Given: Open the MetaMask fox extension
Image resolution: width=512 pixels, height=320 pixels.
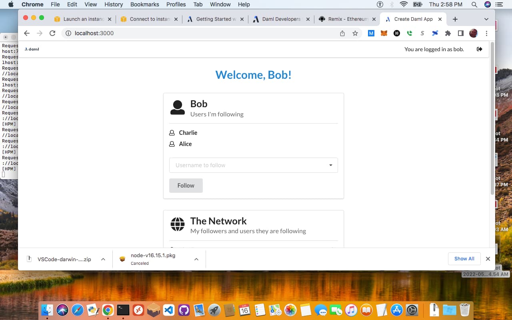Looking at the screenshot, I should 384,33.
